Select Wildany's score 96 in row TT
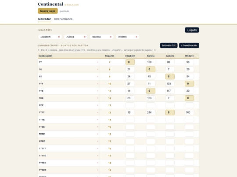This screenshot has width=237, height=177. click(x=189, y=62)
